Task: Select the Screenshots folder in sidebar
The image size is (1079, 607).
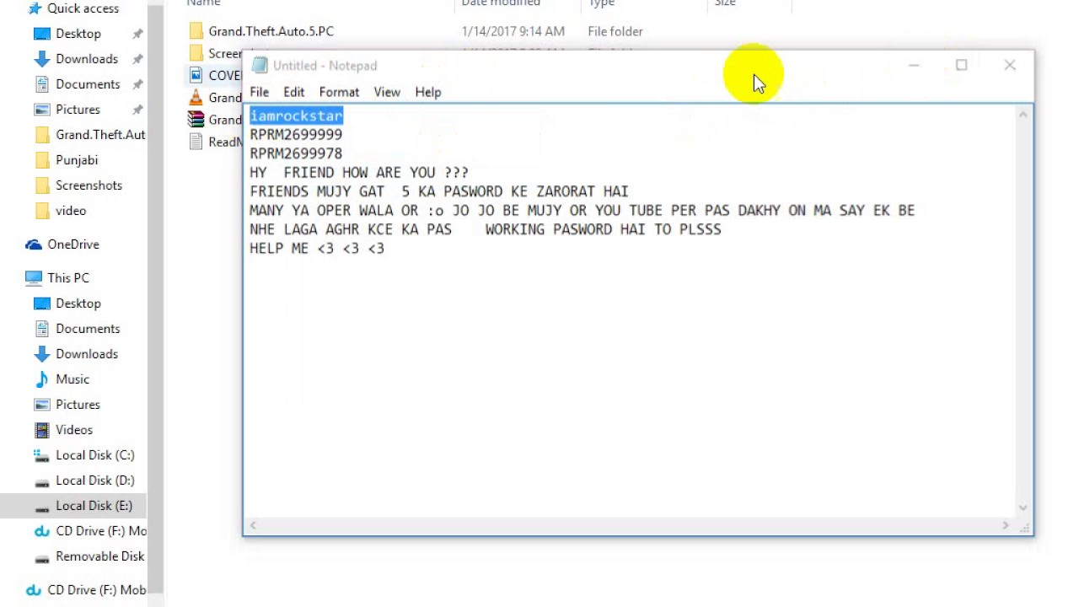Action: click(x=78, y=185)
